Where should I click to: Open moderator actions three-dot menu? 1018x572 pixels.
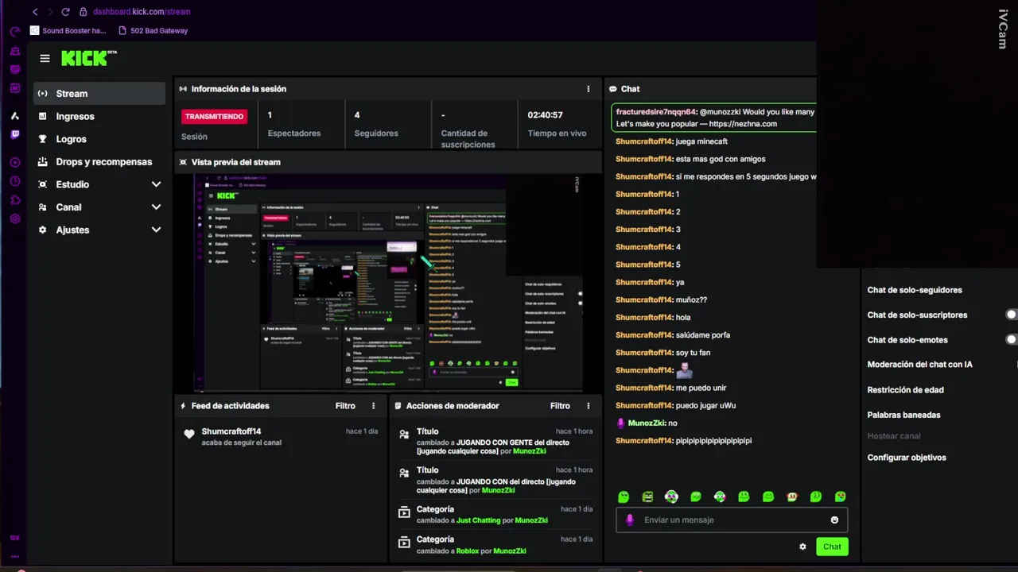click(589, 406)
